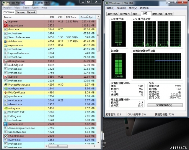
Task: Click the icon beside audiodg.exe
Action: (6, 65)
